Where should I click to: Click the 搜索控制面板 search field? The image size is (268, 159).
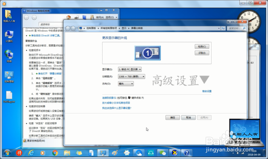pos(237,28)
